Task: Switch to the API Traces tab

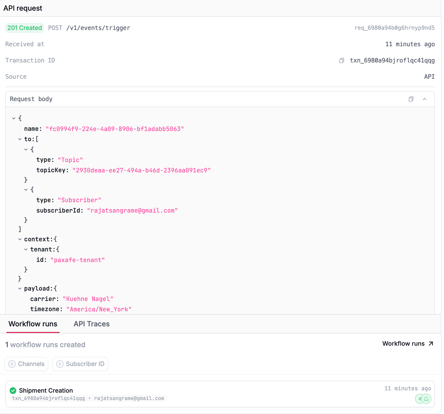Action: click(x=92, y=324)
